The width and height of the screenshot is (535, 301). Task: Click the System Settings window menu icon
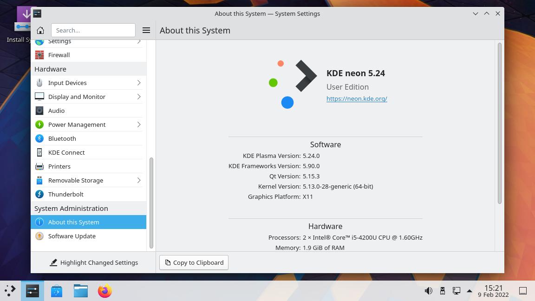(37, 13)
